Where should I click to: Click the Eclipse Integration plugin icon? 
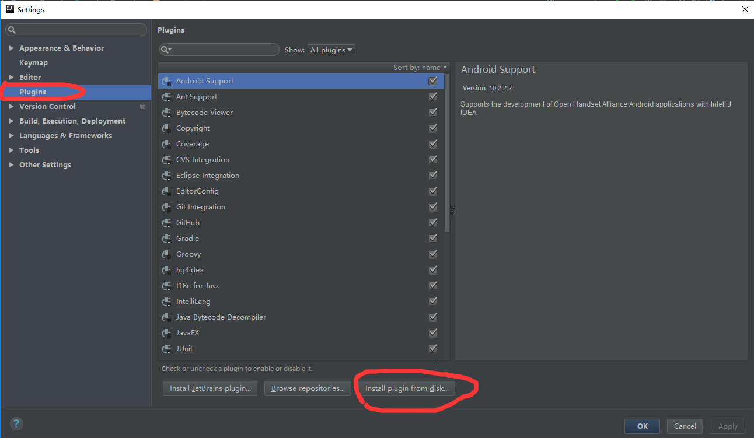tap(166, 176)
